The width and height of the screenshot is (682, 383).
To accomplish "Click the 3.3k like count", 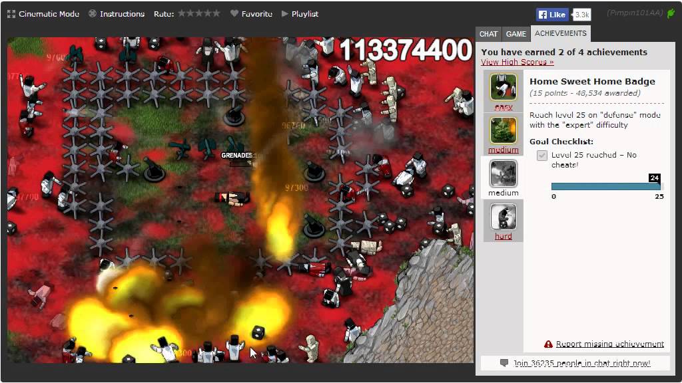I will pos(582,15).
